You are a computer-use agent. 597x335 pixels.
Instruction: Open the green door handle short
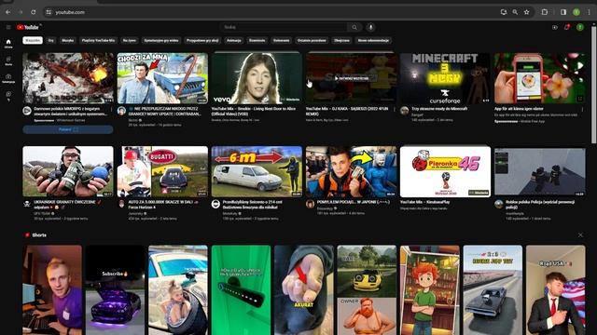click(241, 289)
